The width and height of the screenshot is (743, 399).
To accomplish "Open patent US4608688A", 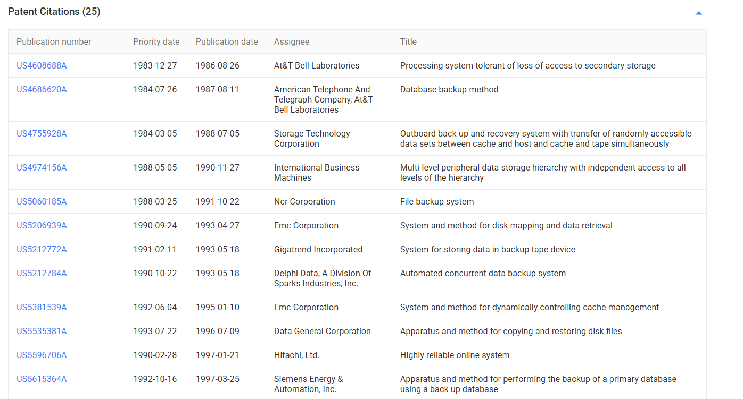I will tap(42, 65).
